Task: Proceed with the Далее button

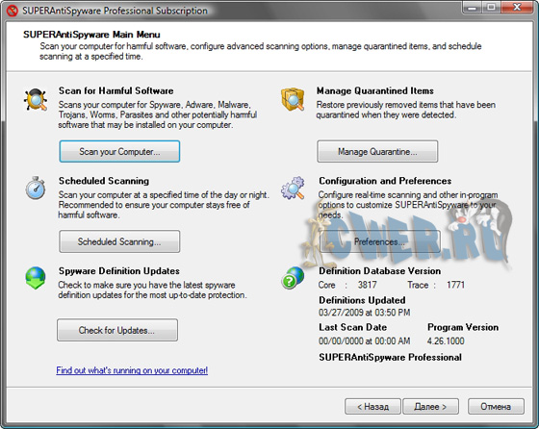Action: [x=430, y=407]
